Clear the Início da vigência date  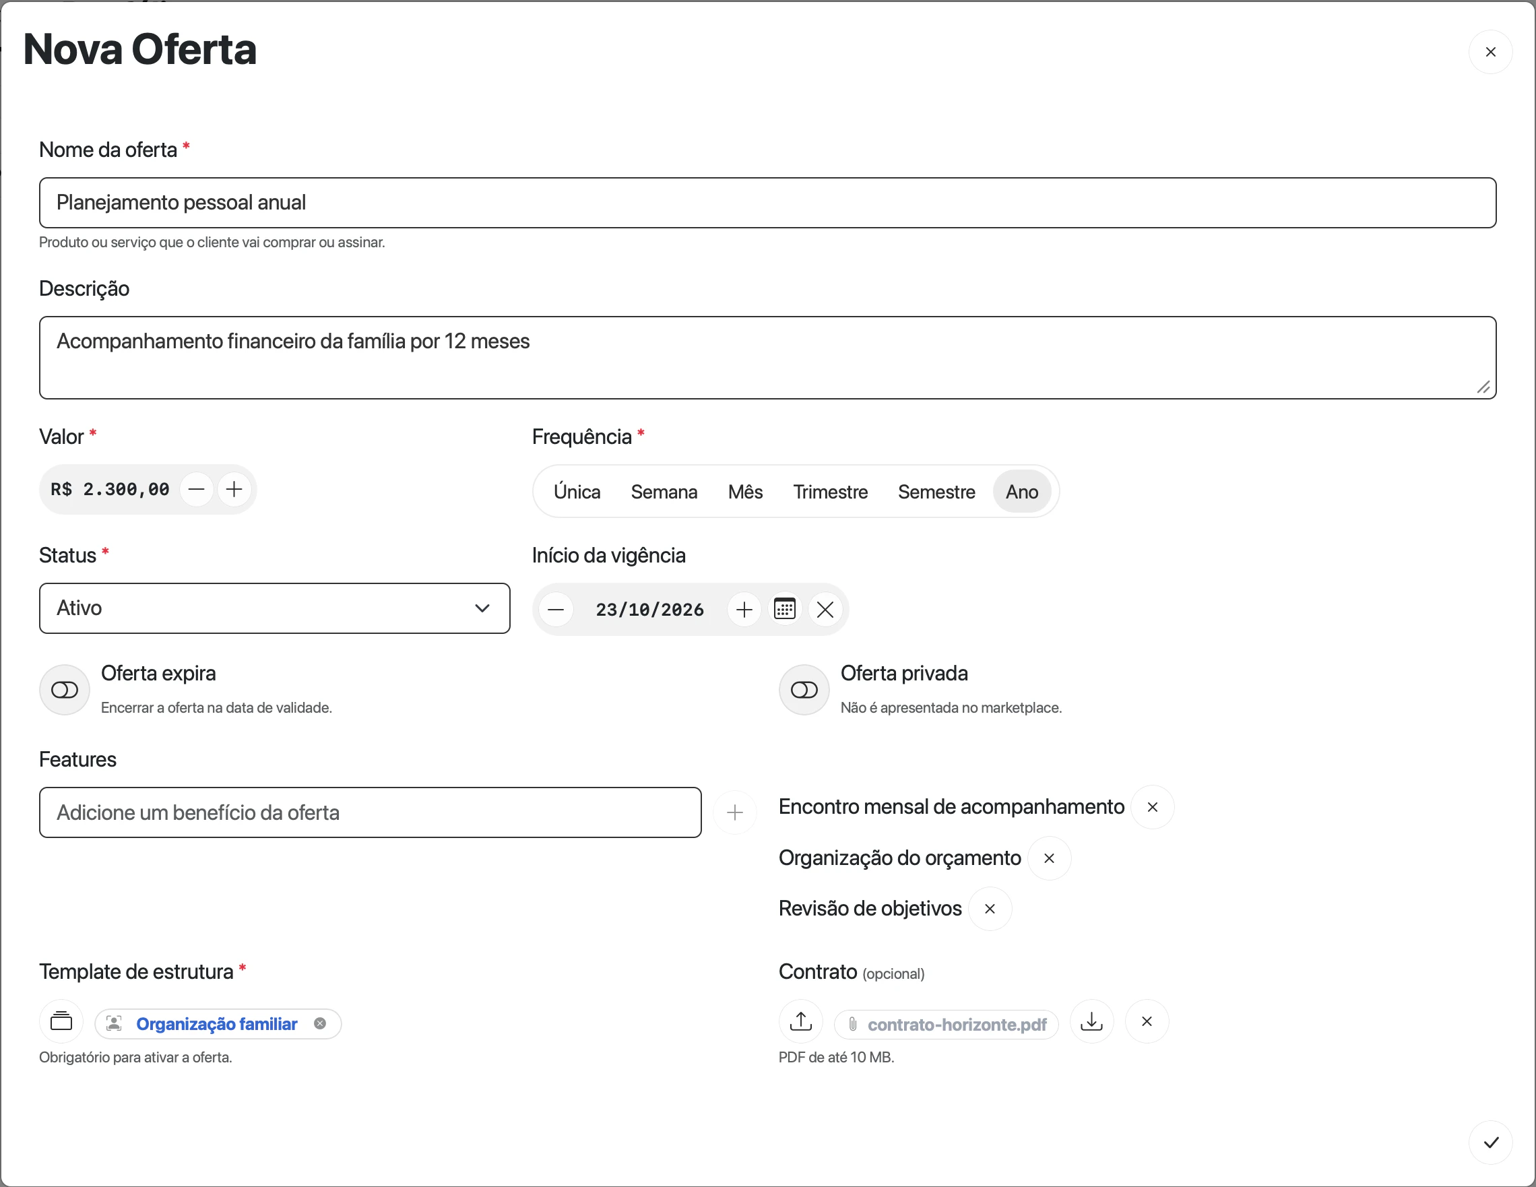coord(825,609)
